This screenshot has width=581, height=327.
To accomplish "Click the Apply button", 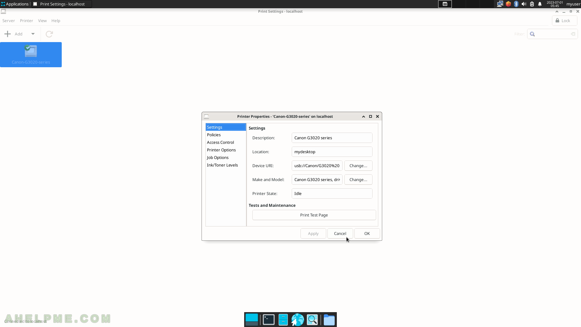I will tap(313, 233).
